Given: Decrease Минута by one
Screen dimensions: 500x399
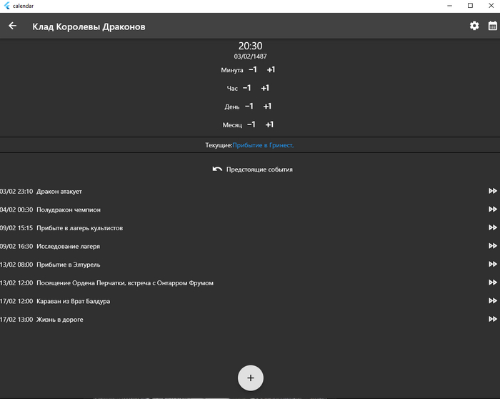Looking at the screenshot, I should 253,69.
